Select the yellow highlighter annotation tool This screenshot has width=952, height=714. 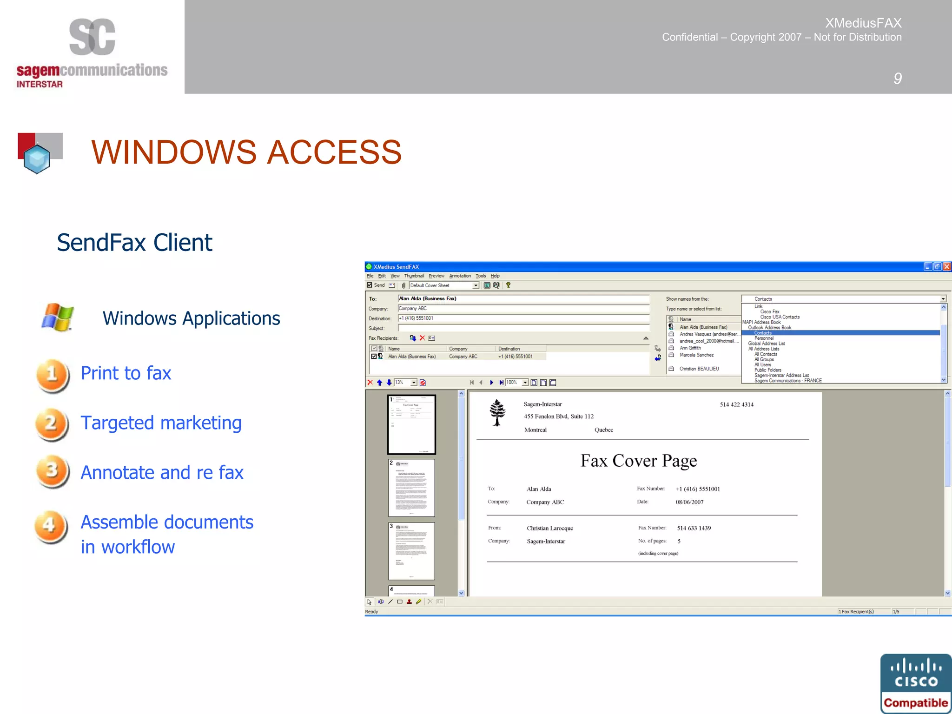(x=419, y=602)
